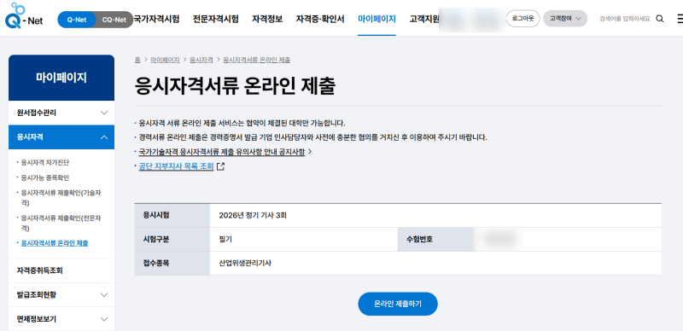Click 수험번호 table label

(418, 239)
